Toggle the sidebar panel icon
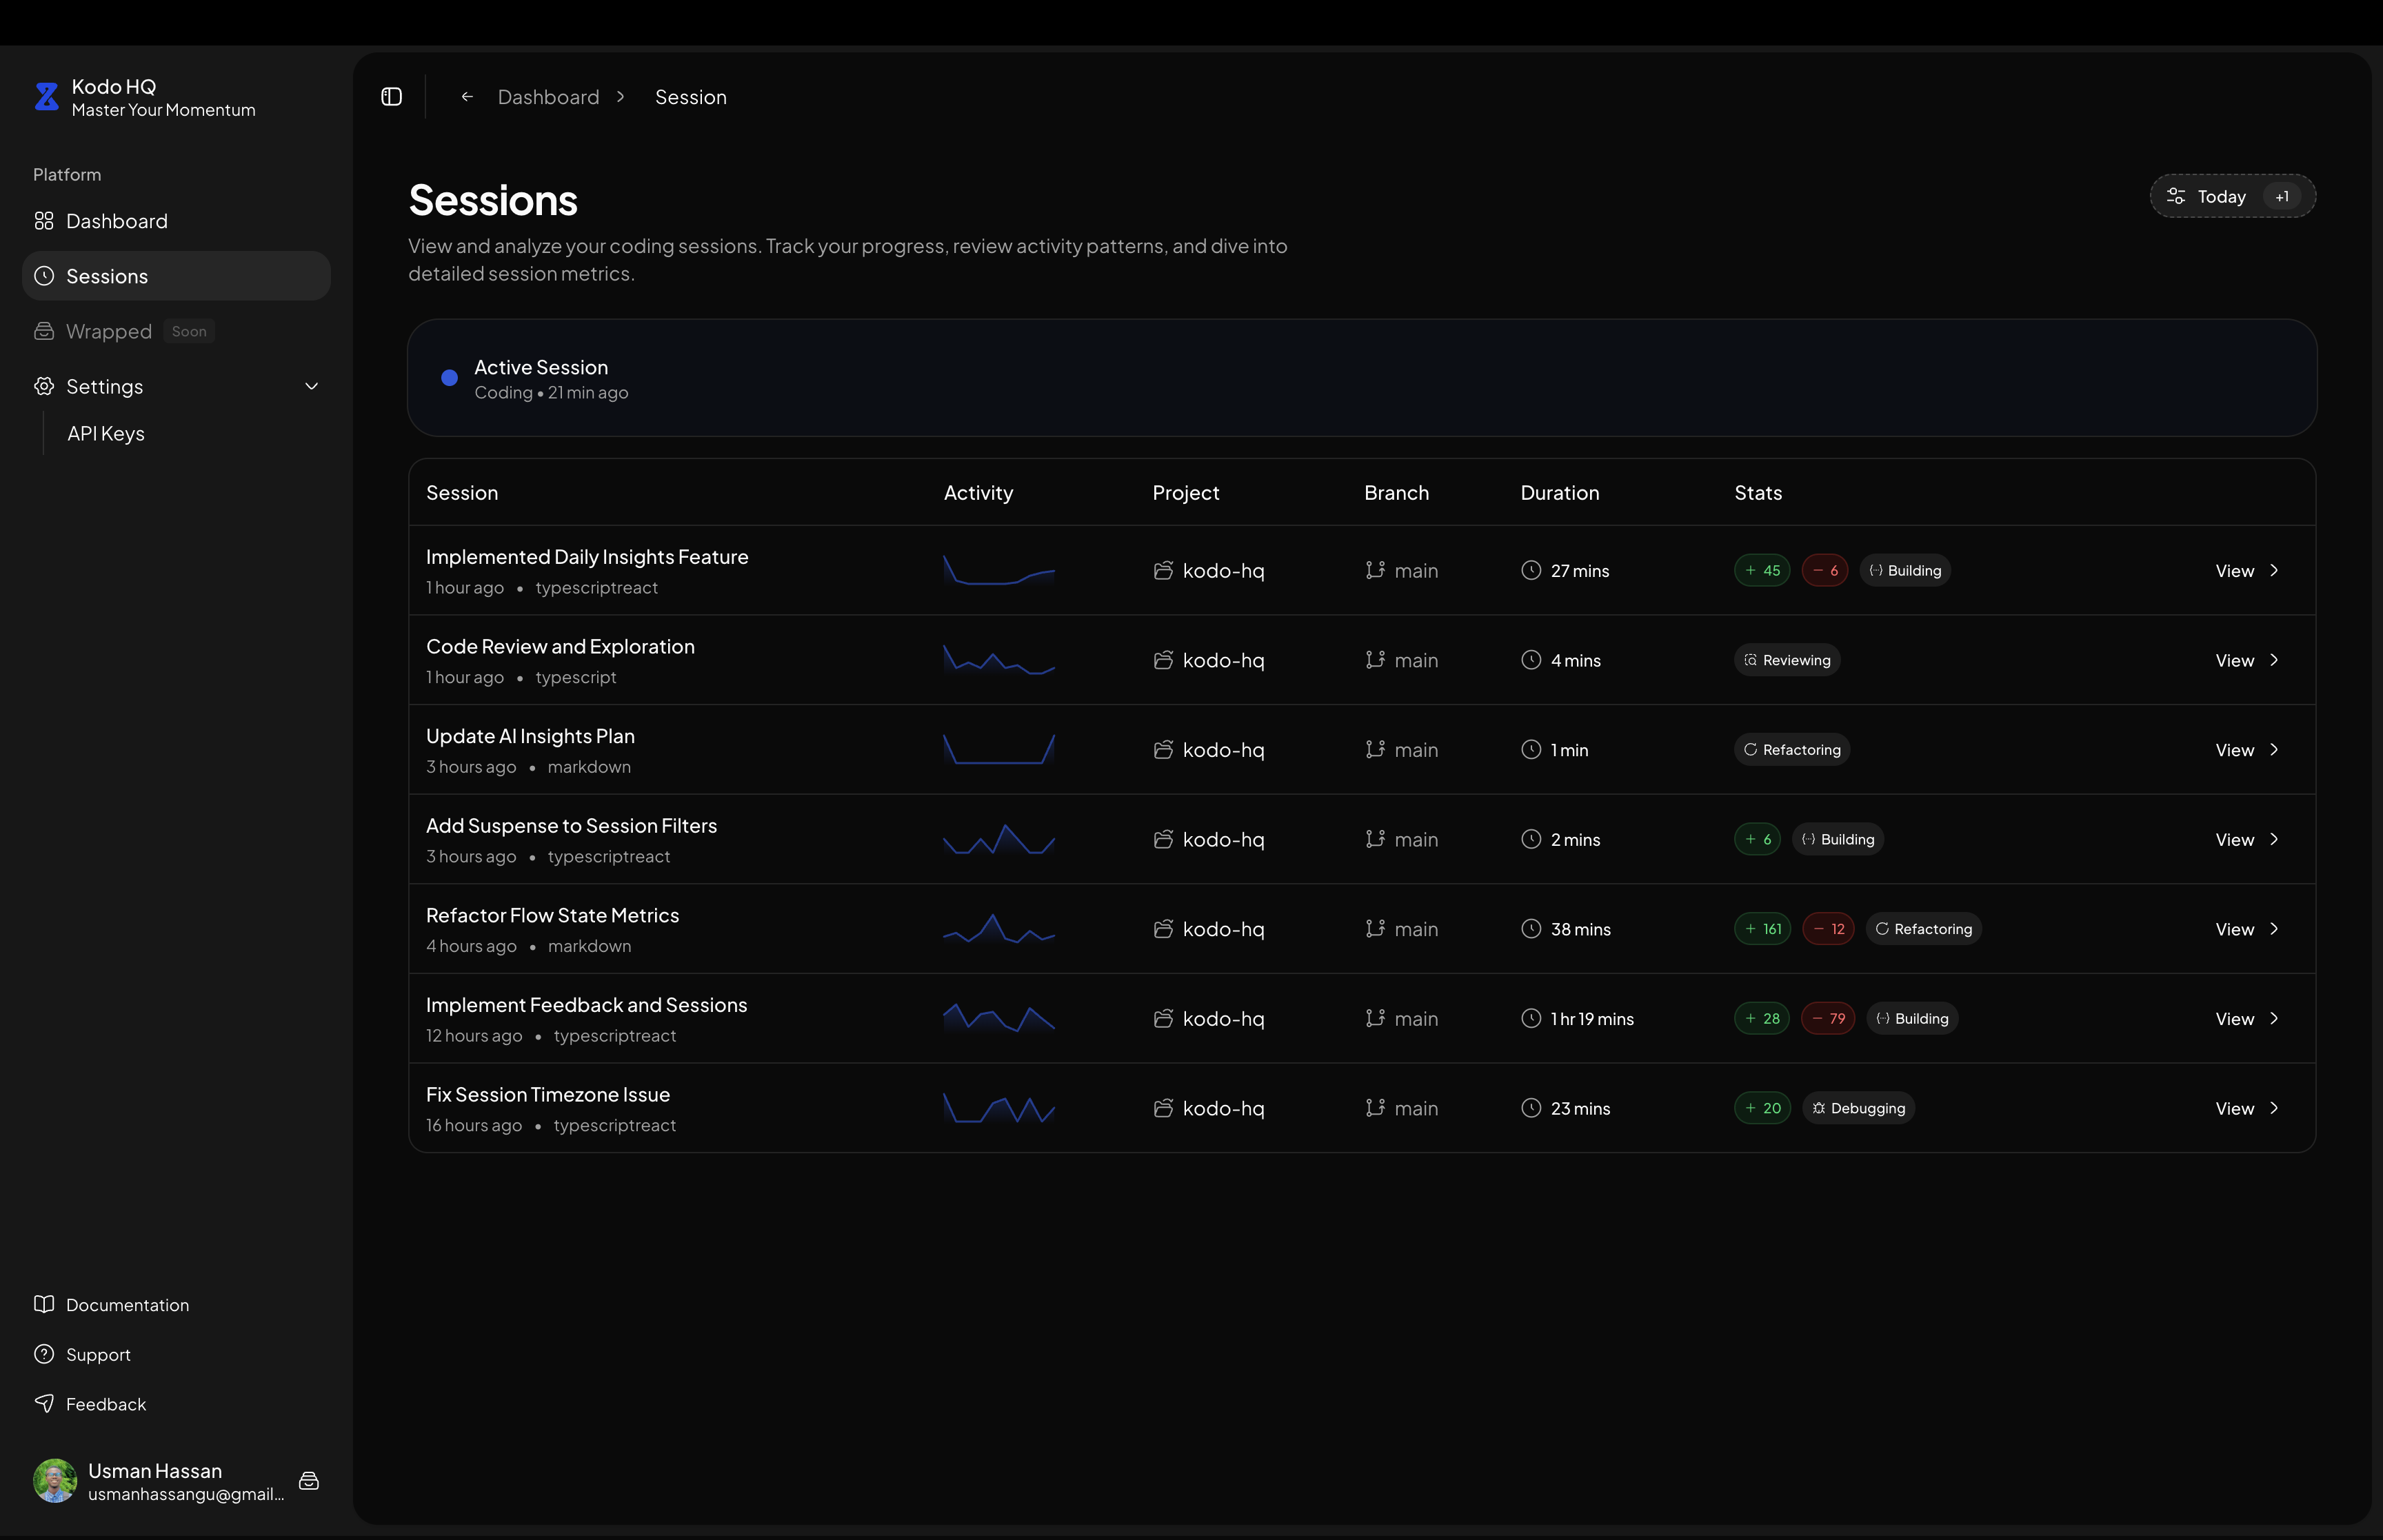The width and height of the screenshot is (2383, 1540). (391, 97)
